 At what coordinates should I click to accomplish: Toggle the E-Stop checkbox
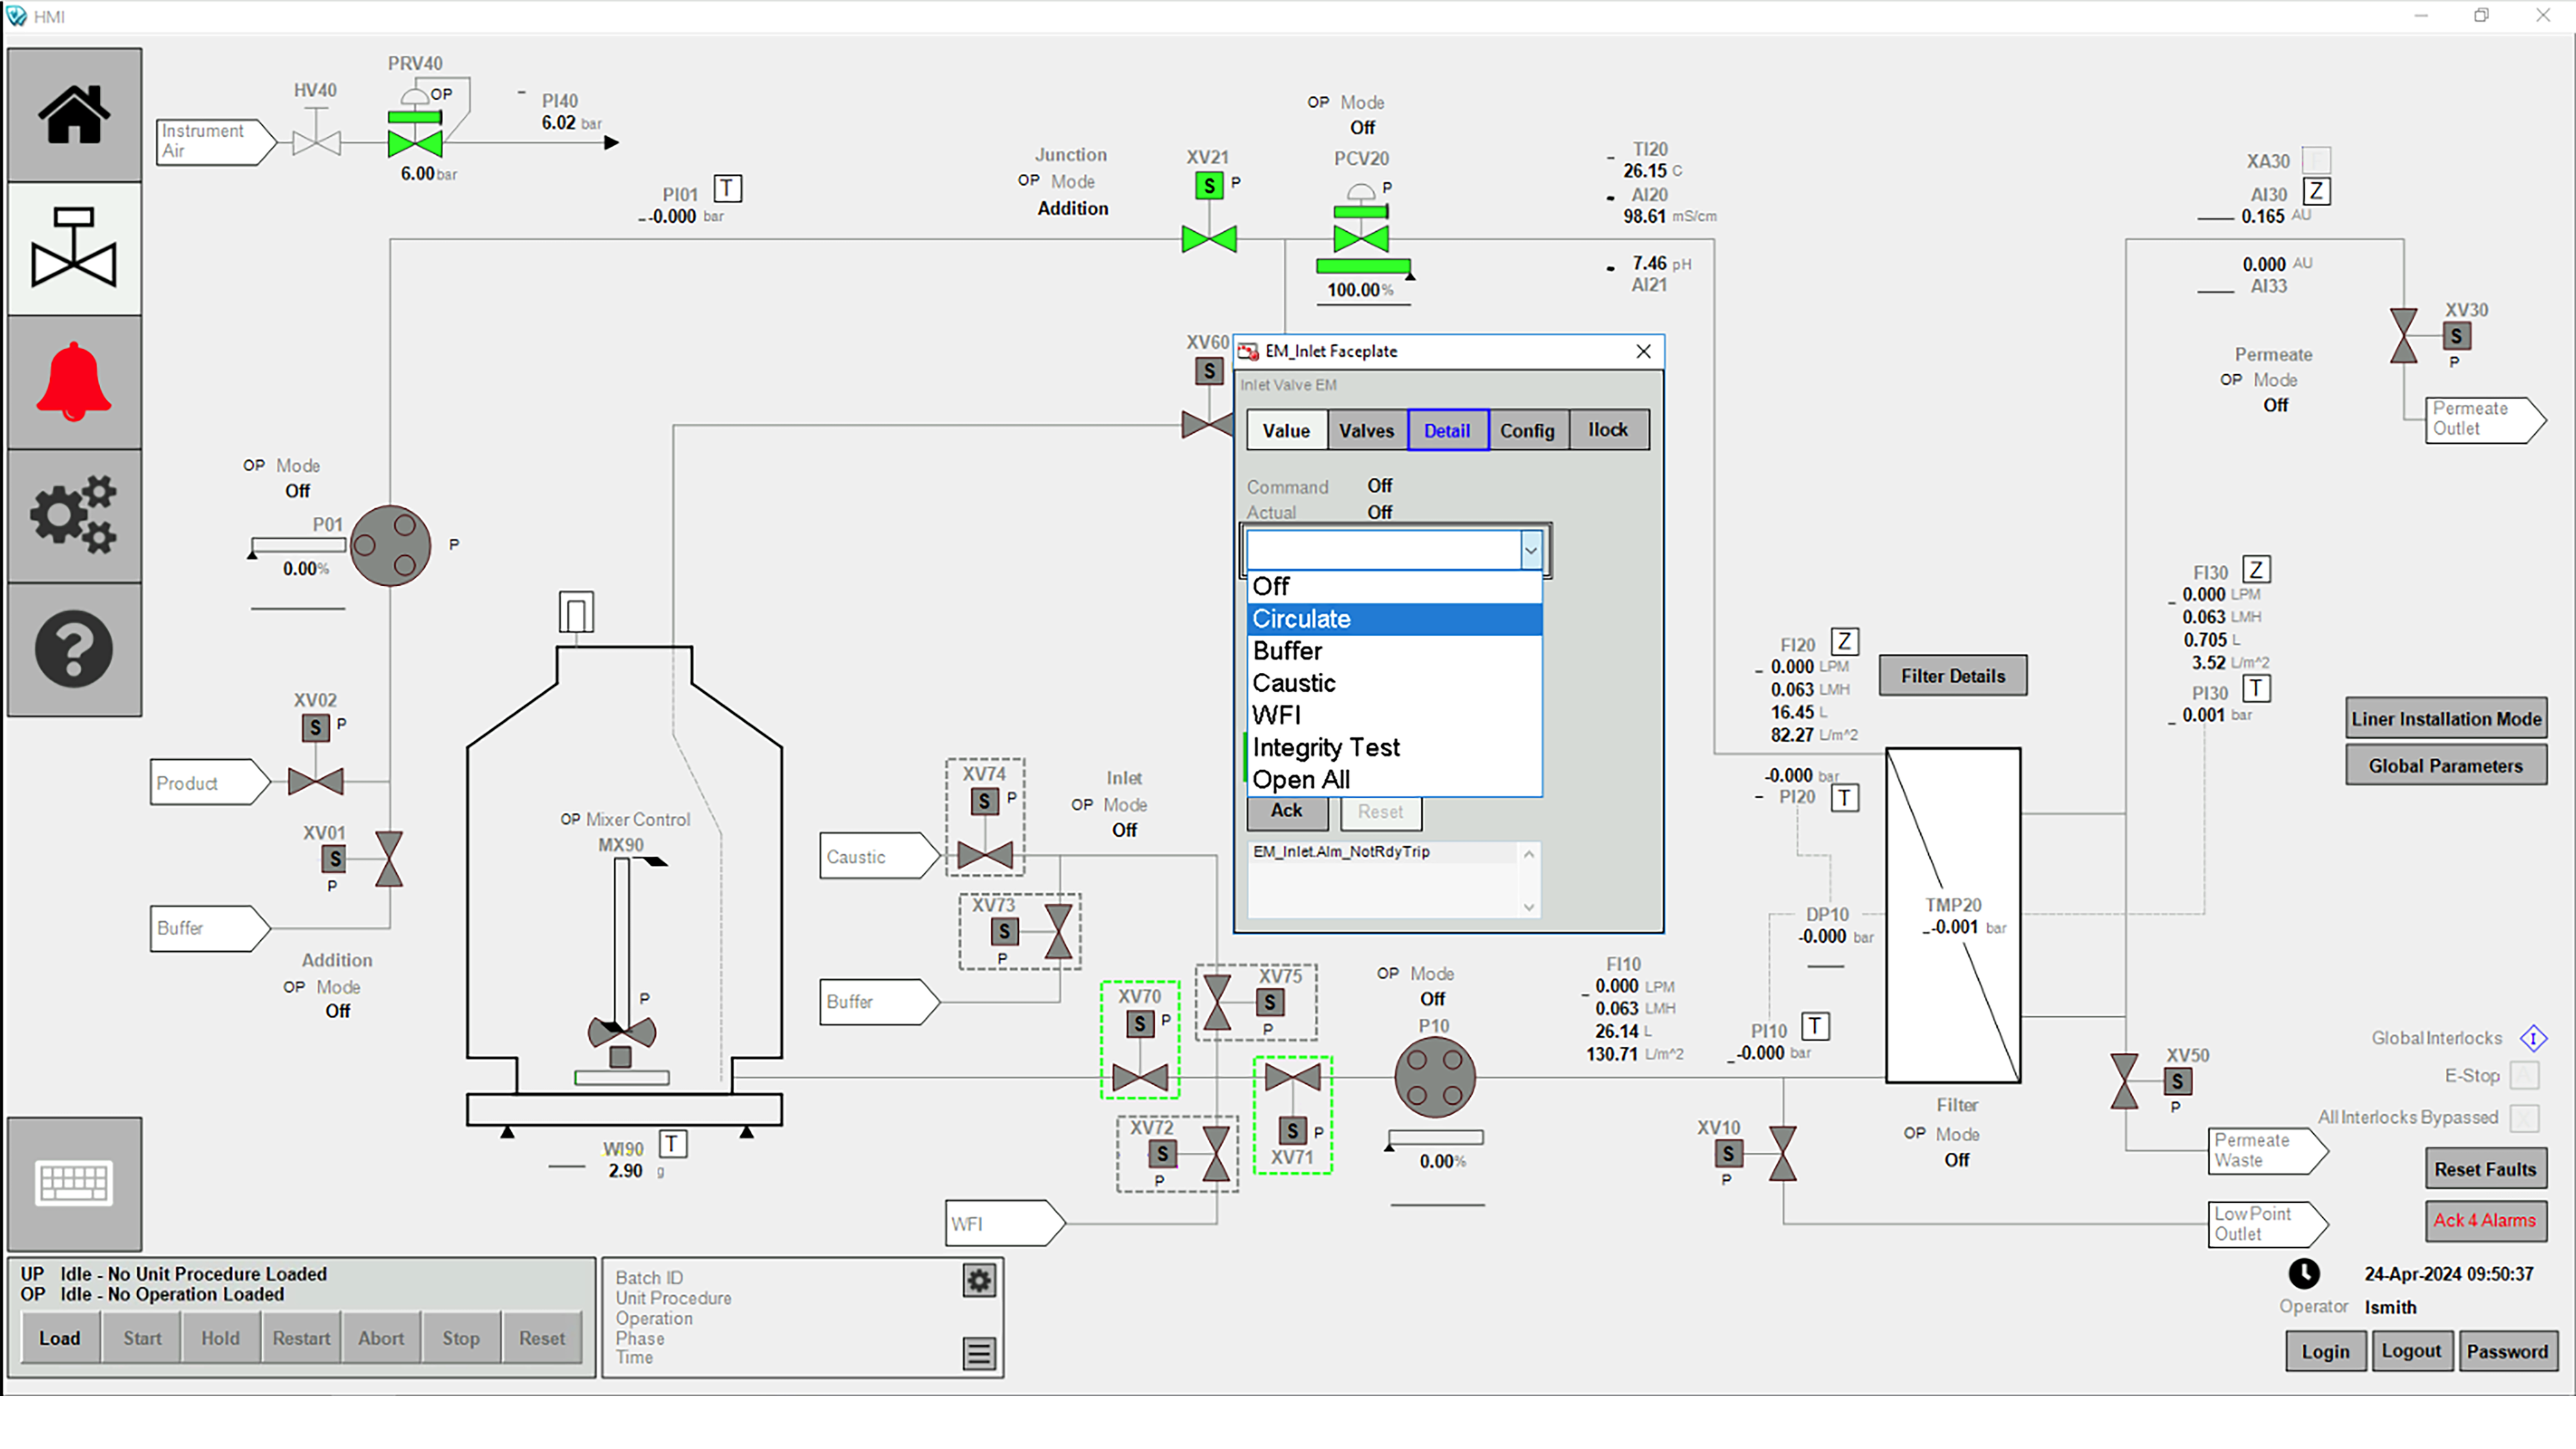2524,1075
